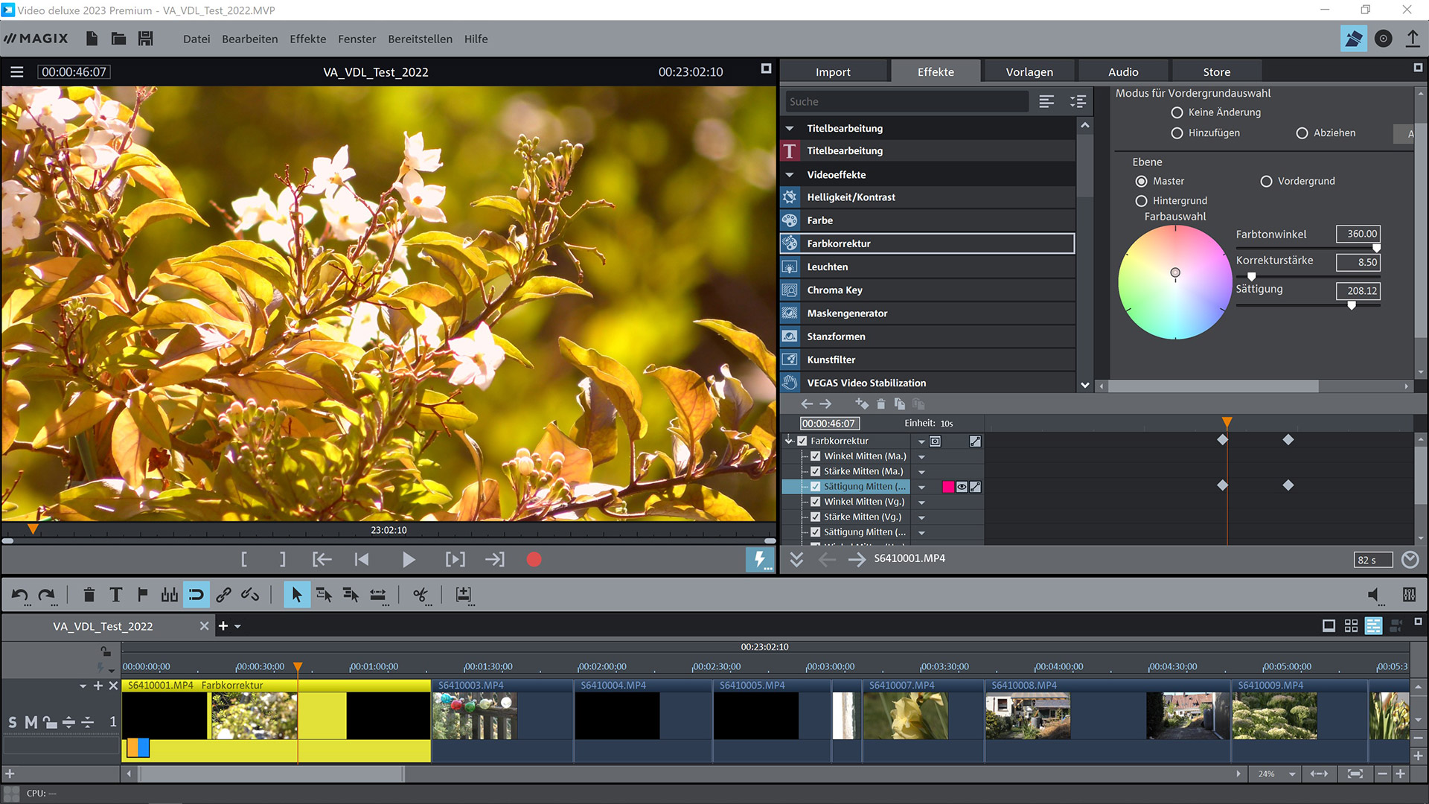The width and height of the screenshot is (1429, 804).
Task: Open the timeline zoom percentage dropdown
Action: tap(1292, 774)
